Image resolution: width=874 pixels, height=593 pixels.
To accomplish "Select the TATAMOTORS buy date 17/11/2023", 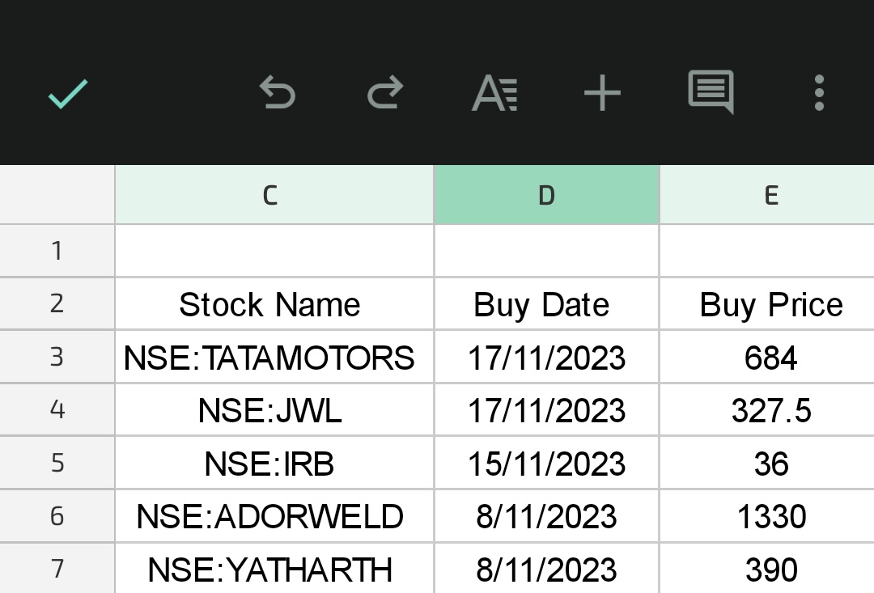I will 546,357.
